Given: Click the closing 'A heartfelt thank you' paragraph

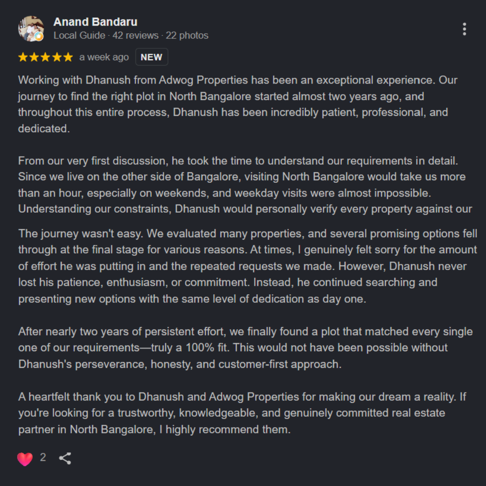Looking at the screenshot, I should 242,413.
